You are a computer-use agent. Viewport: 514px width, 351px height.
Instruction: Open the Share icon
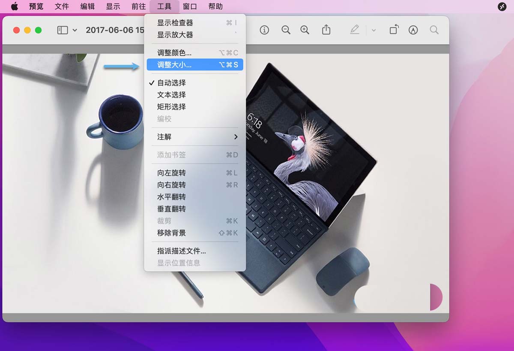point(326,30)
